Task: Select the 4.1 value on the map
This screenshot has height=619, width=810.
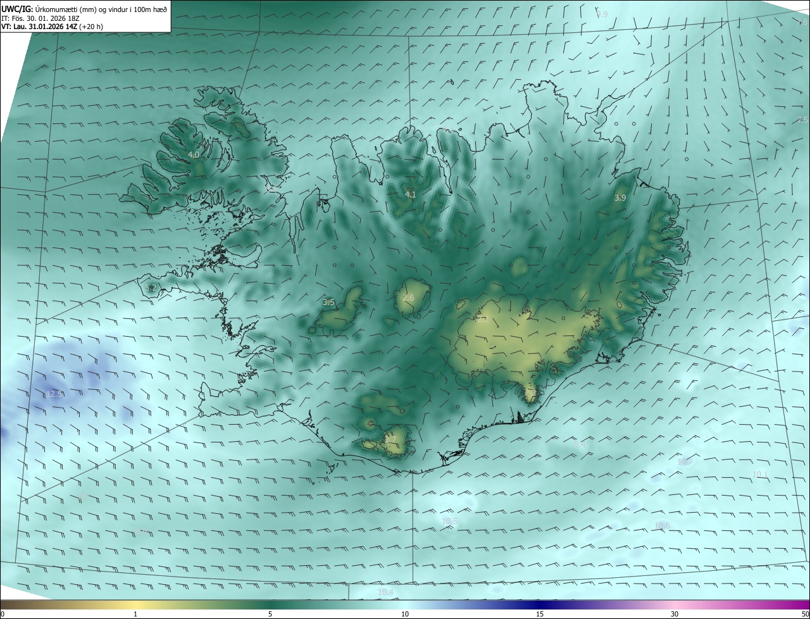Action: 411,194
